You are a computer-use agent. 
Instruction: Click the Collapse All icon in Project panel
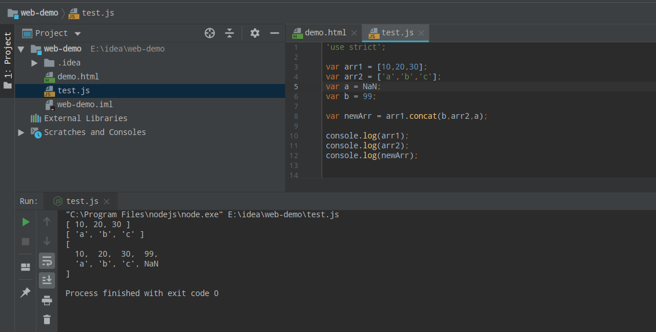click(x=229, y=33)
